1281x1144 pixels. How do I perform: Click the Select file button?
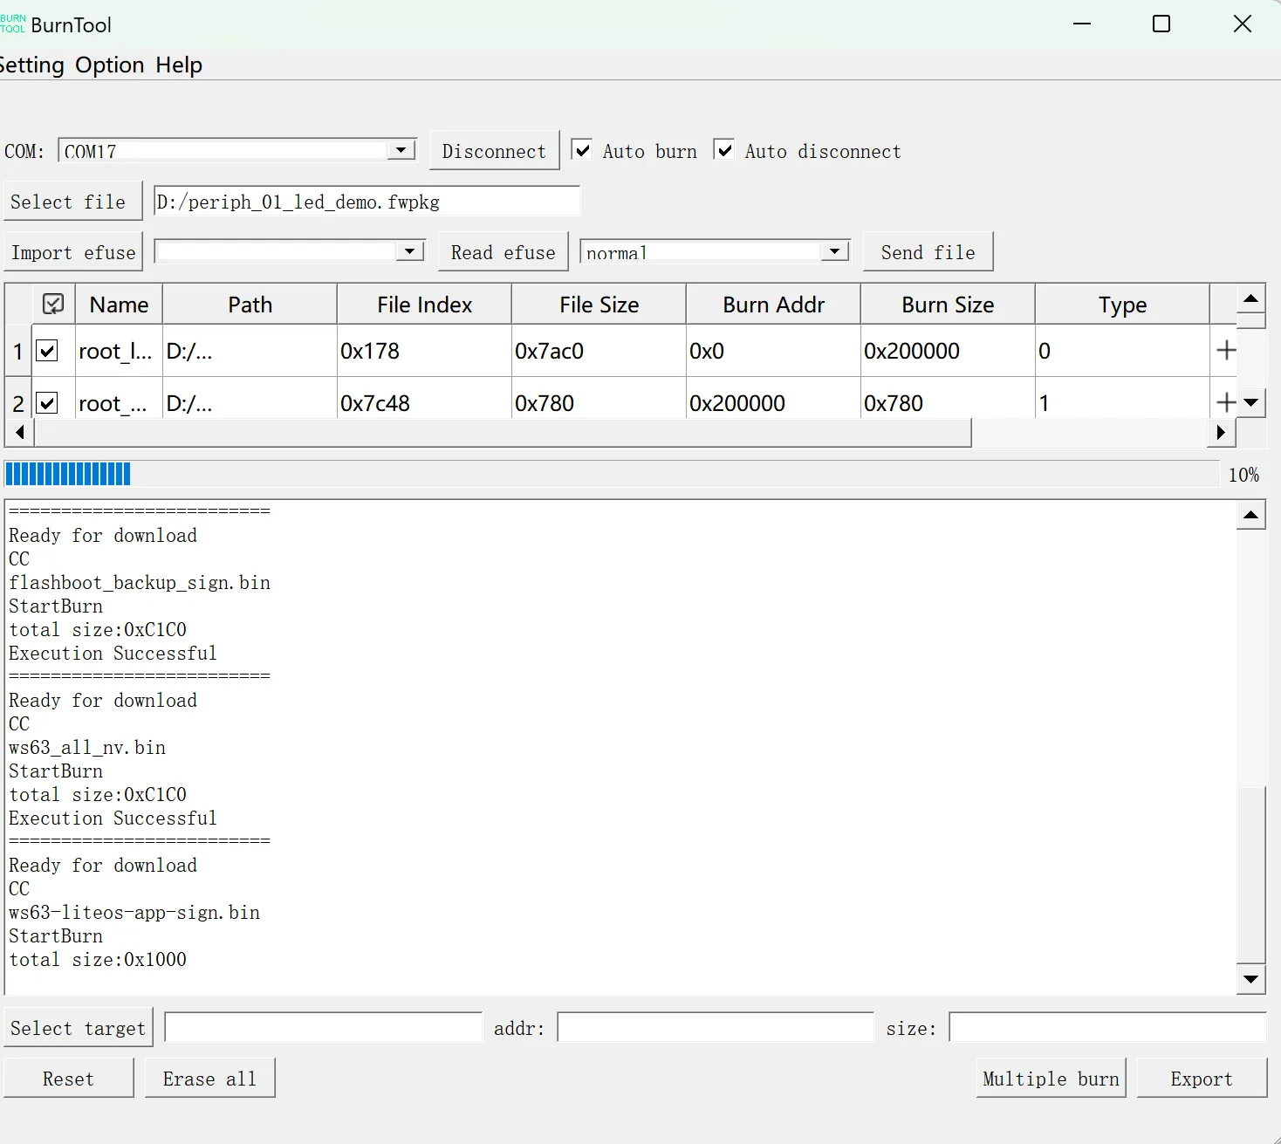(72, 202)
